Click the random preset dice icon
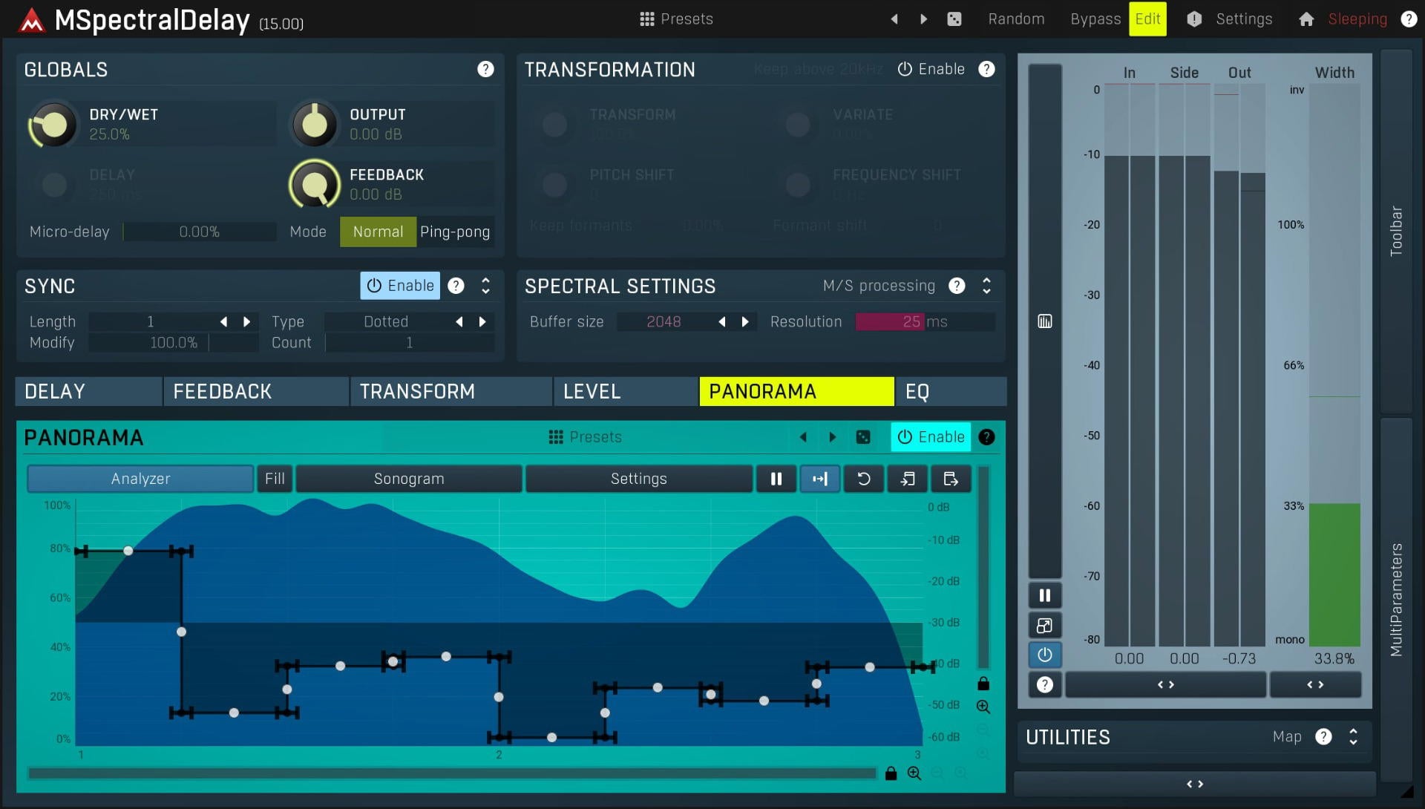The height and width of the screenshot is (809, 1425). [x=954, y=19]
